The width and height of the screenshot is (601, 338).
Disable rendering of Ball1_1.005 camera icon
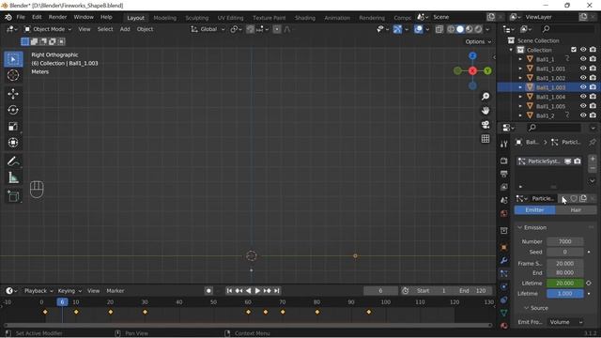(x=593, y=106)
